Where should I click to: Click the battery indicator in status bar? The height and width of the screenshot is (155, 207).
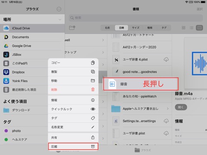point(203,2)
